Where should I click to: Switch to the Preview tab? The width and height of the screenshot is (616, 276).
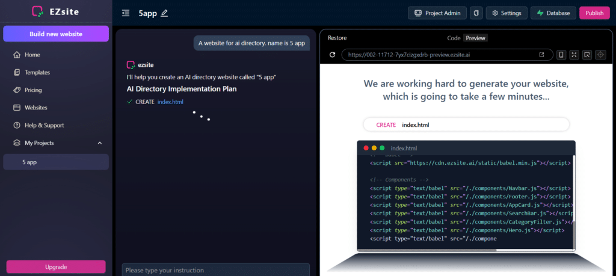(475, 38)
